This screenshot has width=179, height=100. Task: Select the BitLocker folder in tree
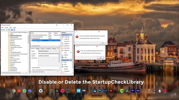pos(12,42)
